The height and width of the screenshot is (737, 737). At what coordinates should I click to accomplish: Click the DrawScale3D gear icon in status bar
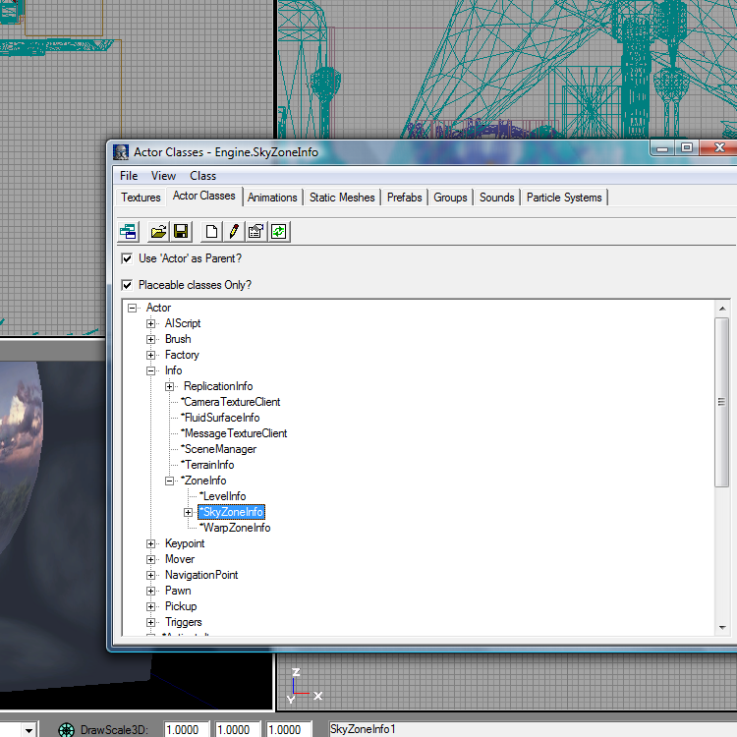[x=66, y=729]
